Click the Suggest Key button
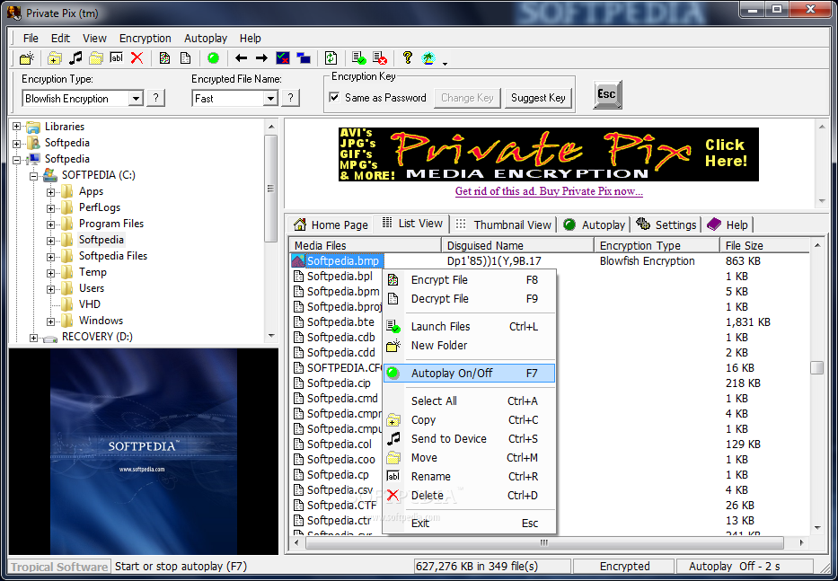This screenshot has height=581, width=838. [538, 98]
